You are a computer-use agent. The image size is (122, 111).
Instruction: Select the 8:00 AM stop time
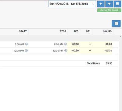coord(59,44)
